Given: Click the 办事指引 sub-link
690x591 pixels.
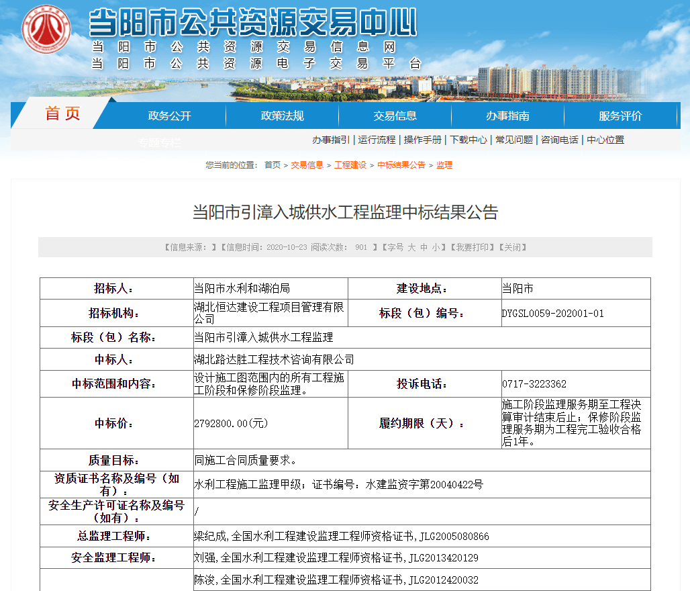Looking at the screenshot, I should pos(330,140).
